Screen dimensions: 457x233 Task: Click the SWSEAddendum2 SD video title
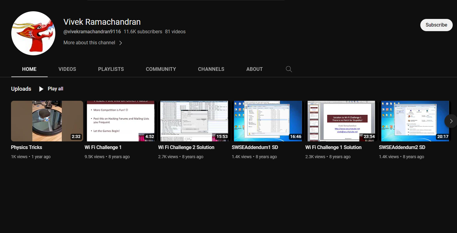click(402, 147)
